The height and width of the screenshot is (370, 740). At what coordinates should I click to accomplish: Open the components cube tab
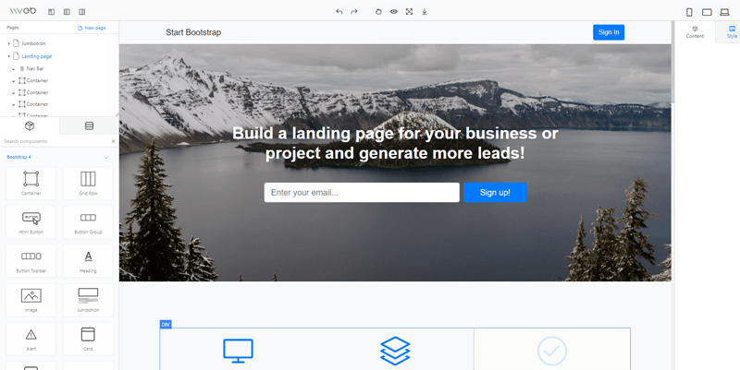(30, 125)
